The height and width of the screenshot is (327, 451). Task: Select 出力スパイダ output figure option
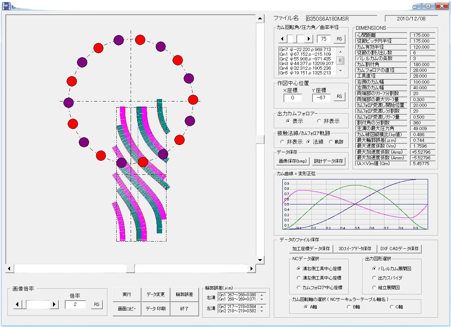point(374,278)
